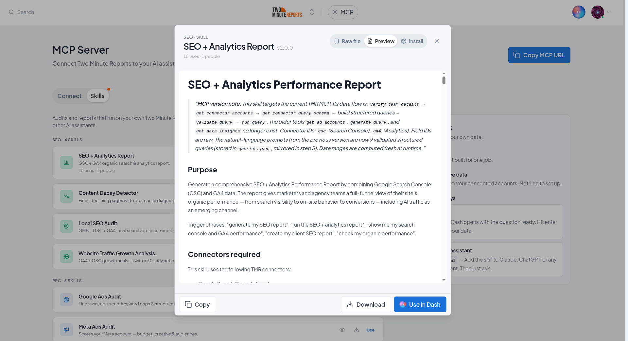Screen dimensions: 628x341
Task: Select the Skills tab
Action: click(97, 96)
